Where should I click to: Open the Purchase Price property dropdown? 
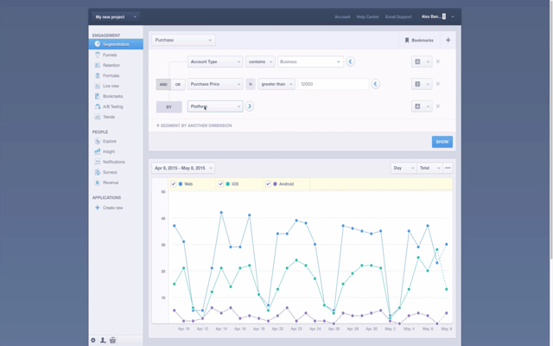215,84
